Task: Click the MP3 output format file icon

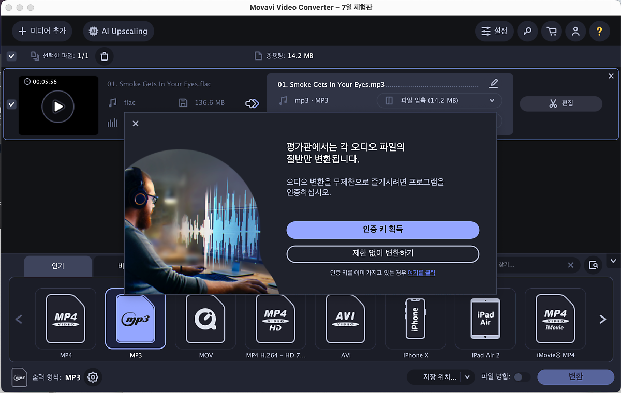Action: [19, 377]
